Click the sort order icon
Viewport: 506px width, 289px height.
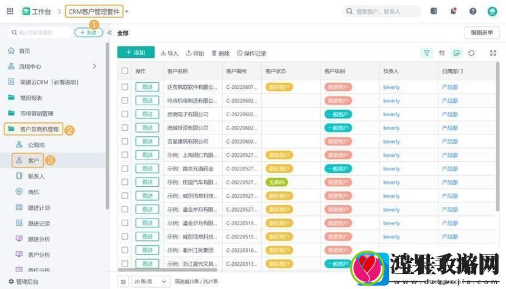coord(441,53)
